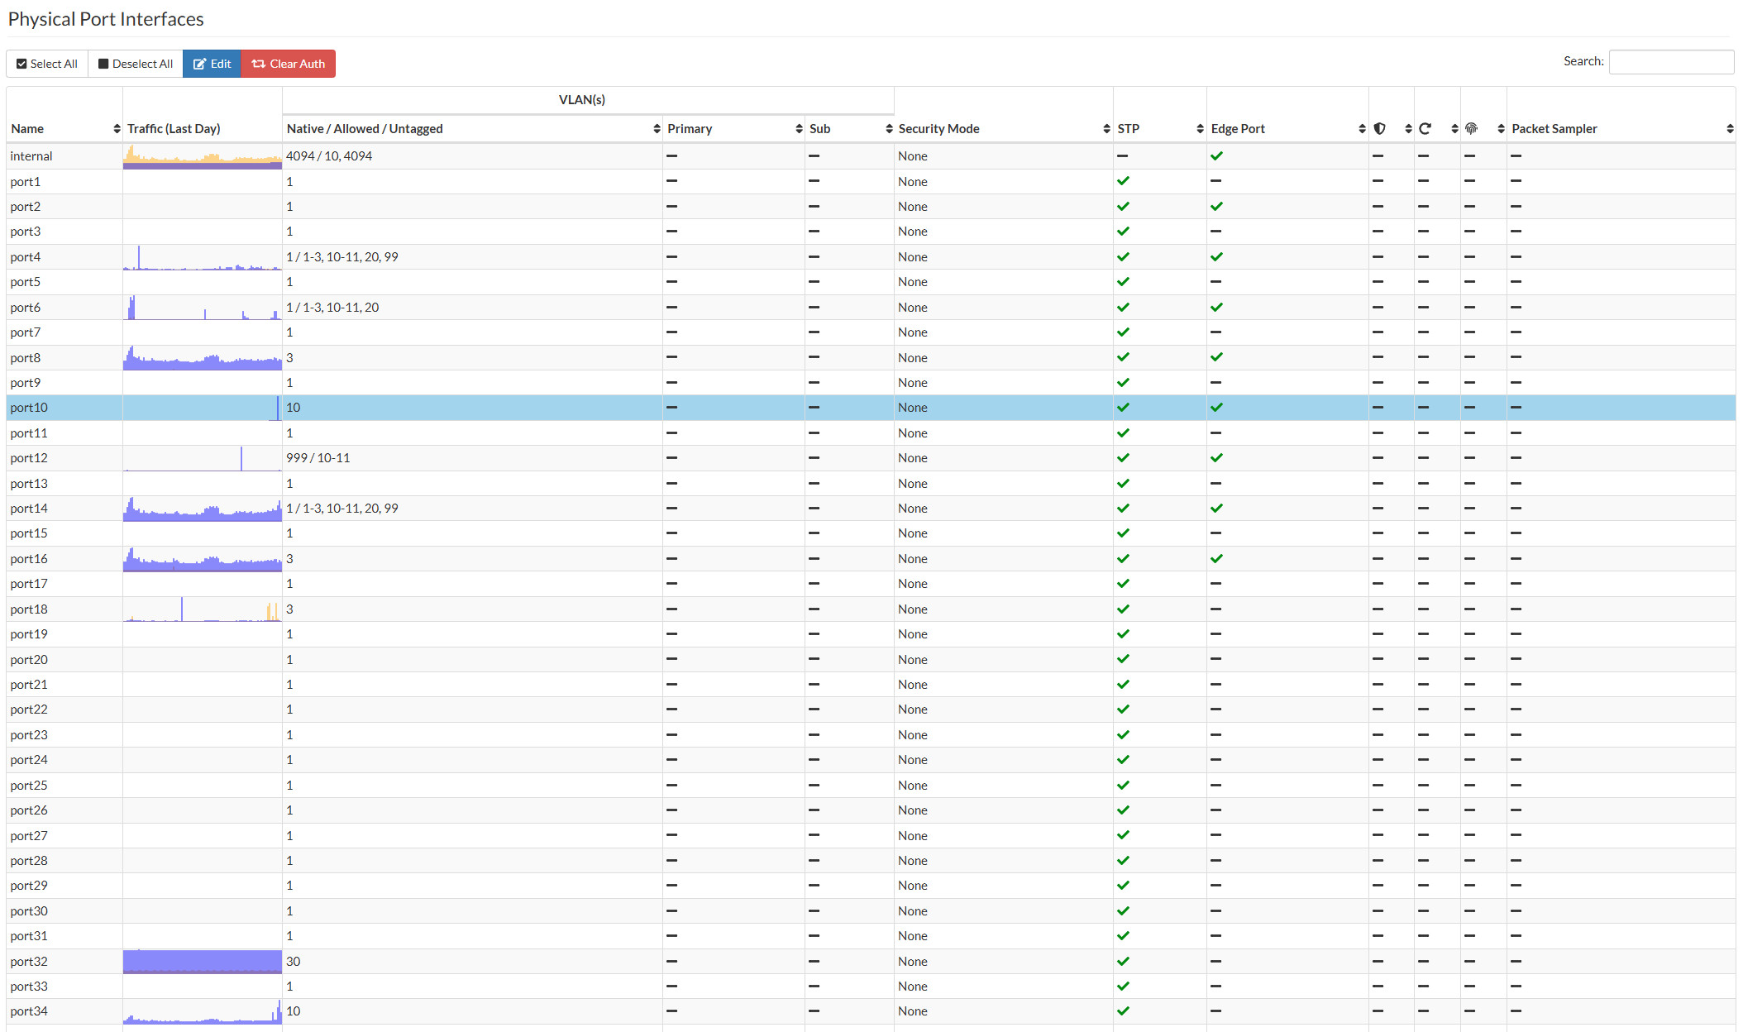Click the shield icon column header
Image resolution: width=1743 pixels, height=1032 pixels.
coord(1379,128)
